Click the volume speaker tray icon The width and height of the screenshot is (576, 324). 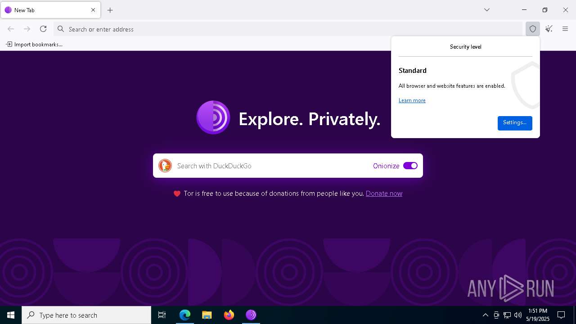click(x=518, y=315)
